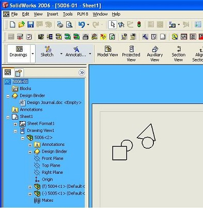This screenshot has width=203, height=208.
Task: Open the Drawings group dropdown arrow
Action: [33, 54]
